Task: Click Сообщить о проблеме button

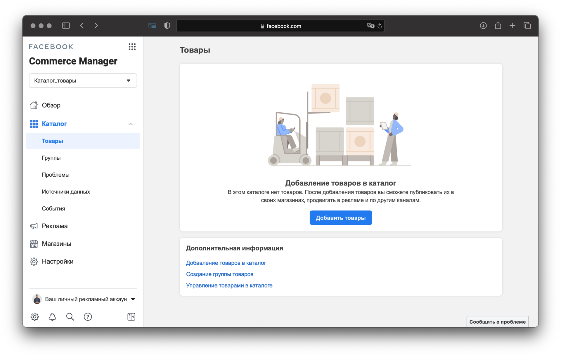Action: click(x=497, y=322)
